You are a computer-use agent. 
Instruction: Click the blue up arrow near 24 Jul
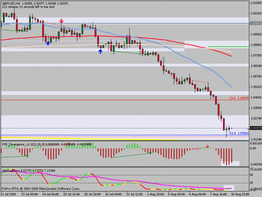pyautogui.click(x=48, y=43)
